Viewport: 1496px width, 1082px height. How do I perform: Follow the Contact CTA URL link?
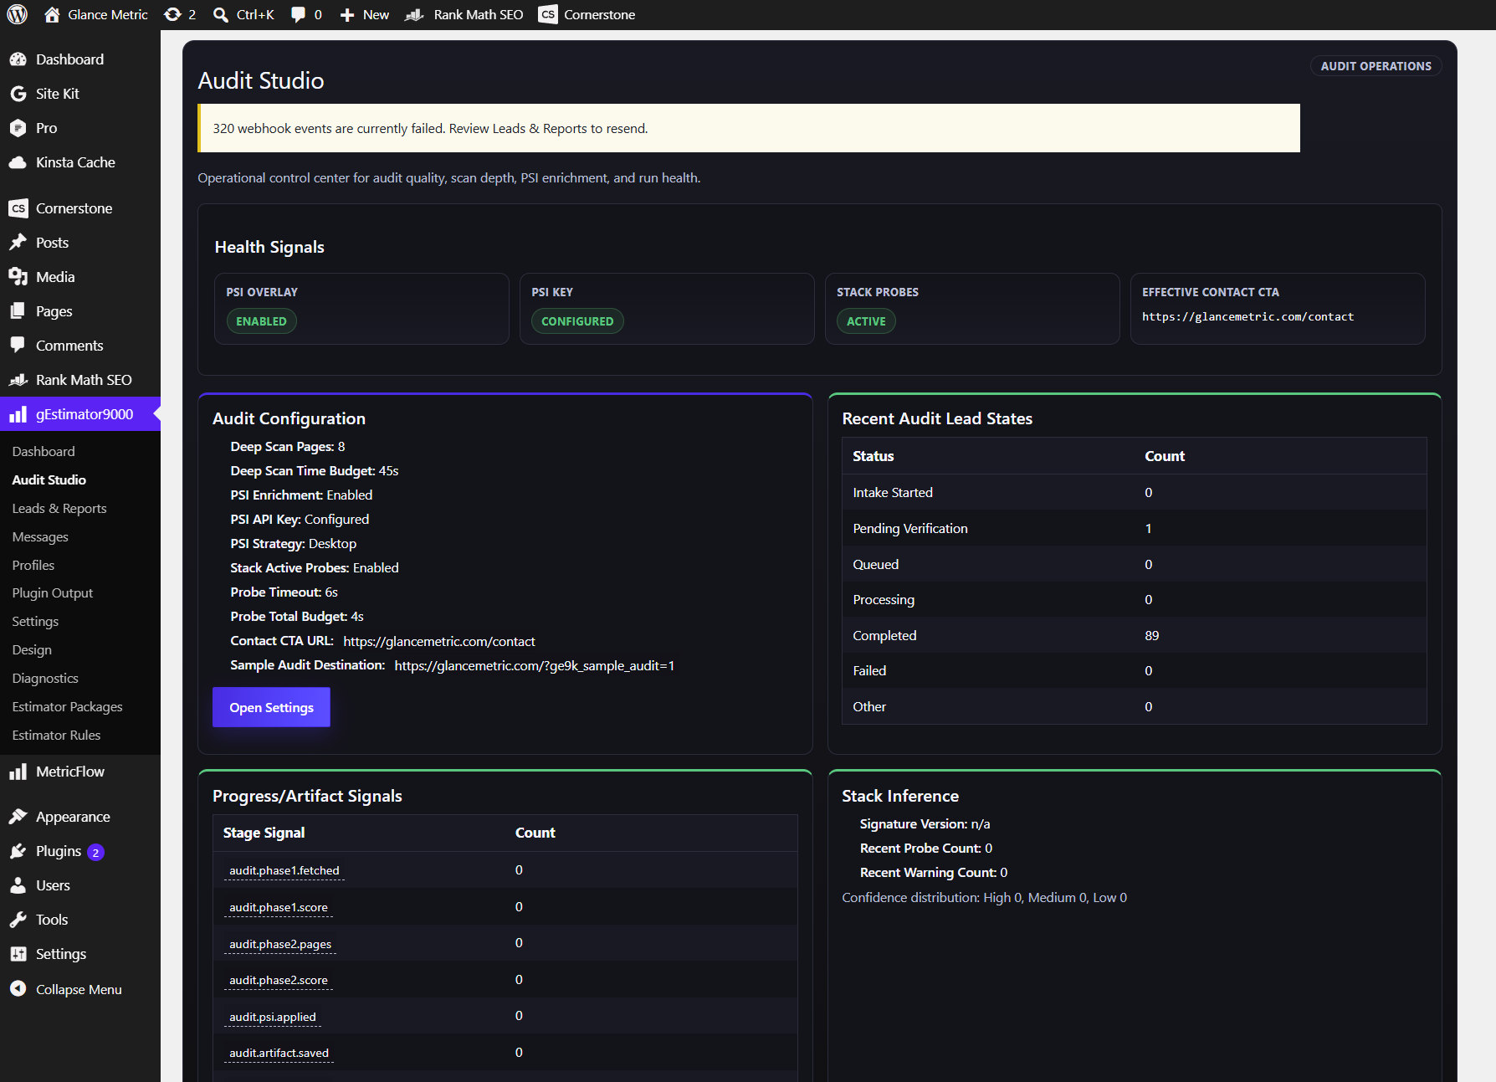coord(439,642)
